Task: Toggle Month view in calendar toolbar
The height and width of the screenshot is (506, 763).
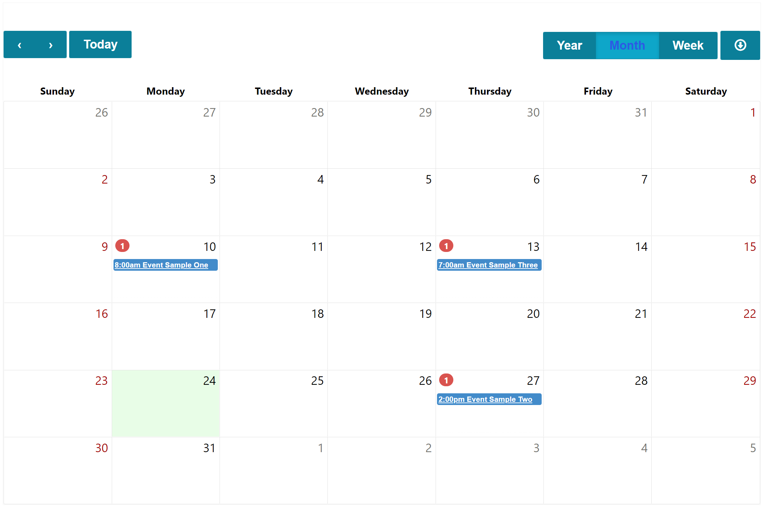Action: 627,45
